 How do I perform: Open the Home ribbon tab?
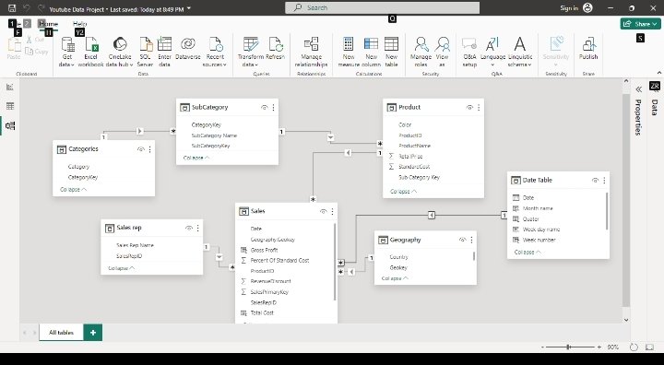click(x=48, y=24)
